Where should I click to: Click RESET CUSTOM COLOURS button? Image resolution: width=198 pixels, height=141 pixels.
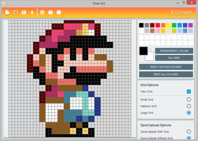[x=166, y=67]
